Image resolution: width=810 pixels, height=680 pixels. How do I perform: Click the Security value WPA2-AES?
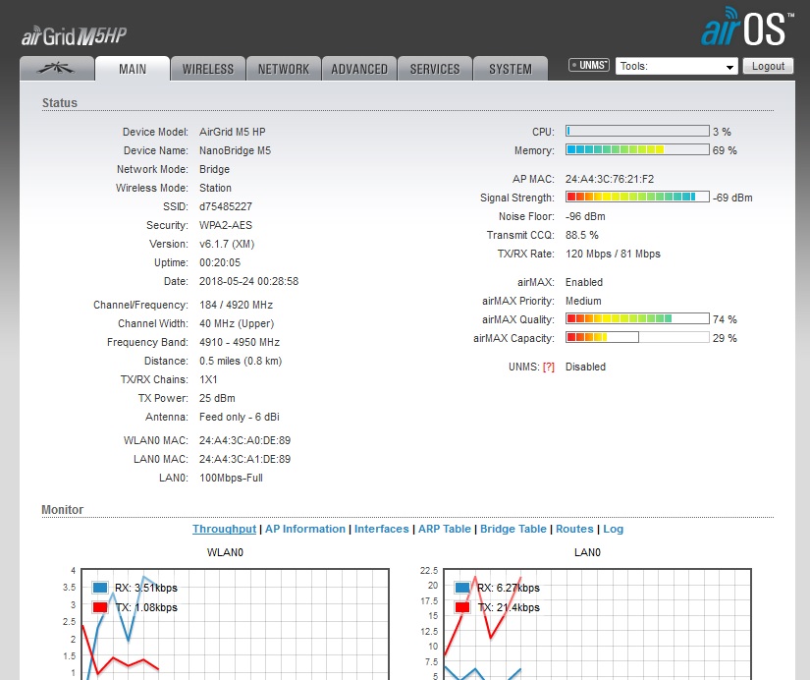point(226,225)
